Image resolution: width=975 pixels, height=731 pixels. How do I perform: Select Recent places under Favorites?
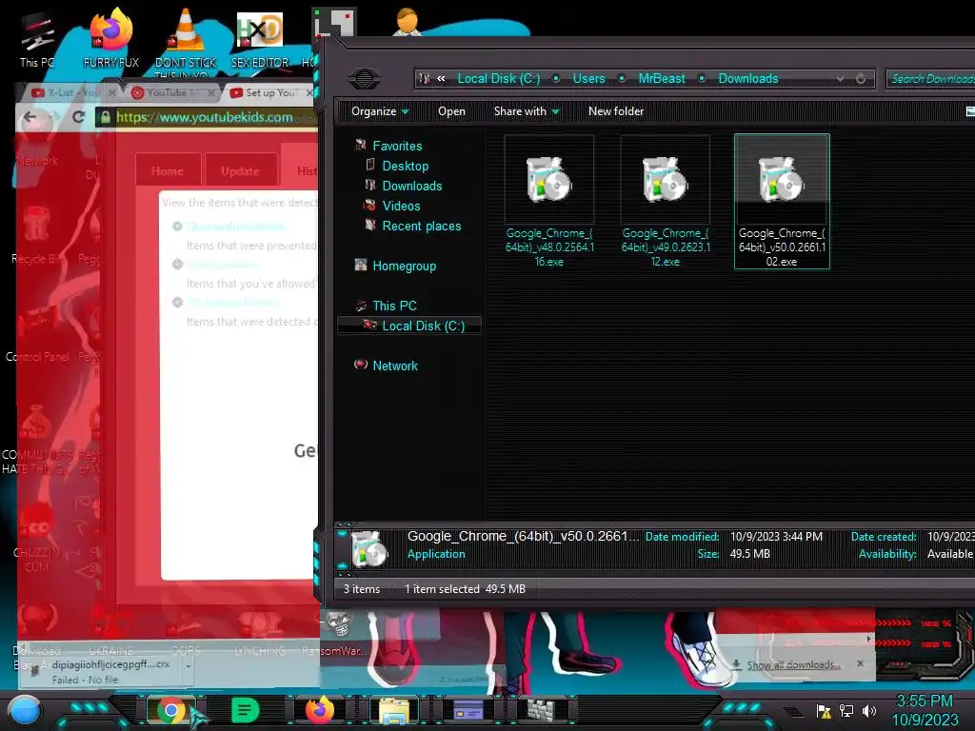pyautogui.click(x=422, y=227)
